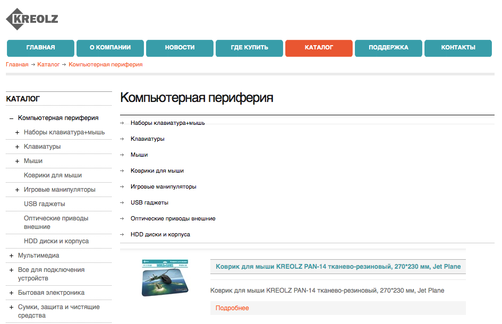Go to the НОВОСТИ tab

[x=180, y=48]
